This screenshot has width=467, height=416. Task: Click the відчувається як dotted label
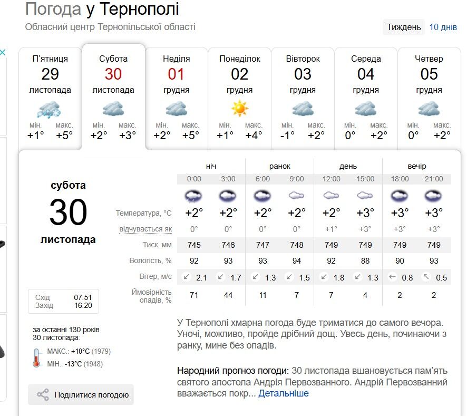(x=145, y=229)
